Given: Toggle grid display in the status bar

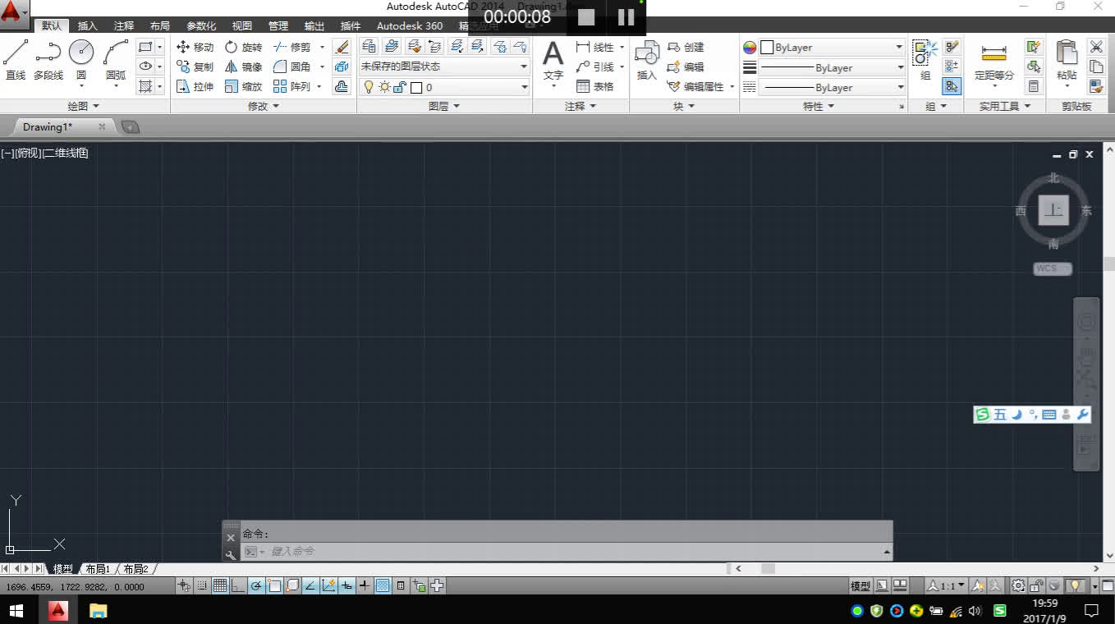Looking at the screenshot, I should point(219,585).
